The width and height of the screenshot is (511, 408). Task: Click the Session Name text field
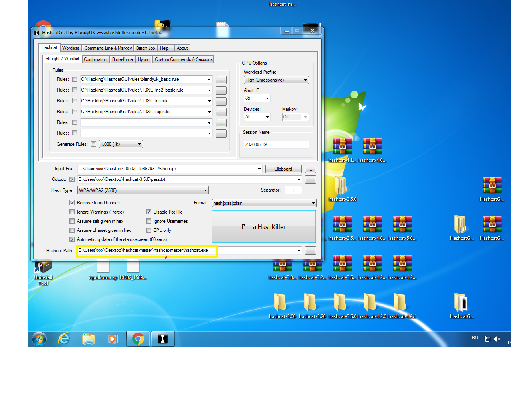coord(276,145)
